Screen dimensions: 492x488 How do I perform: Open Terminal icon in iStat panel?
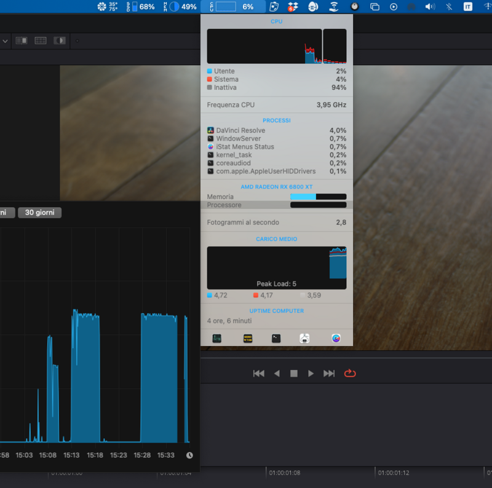coord(277,338)
